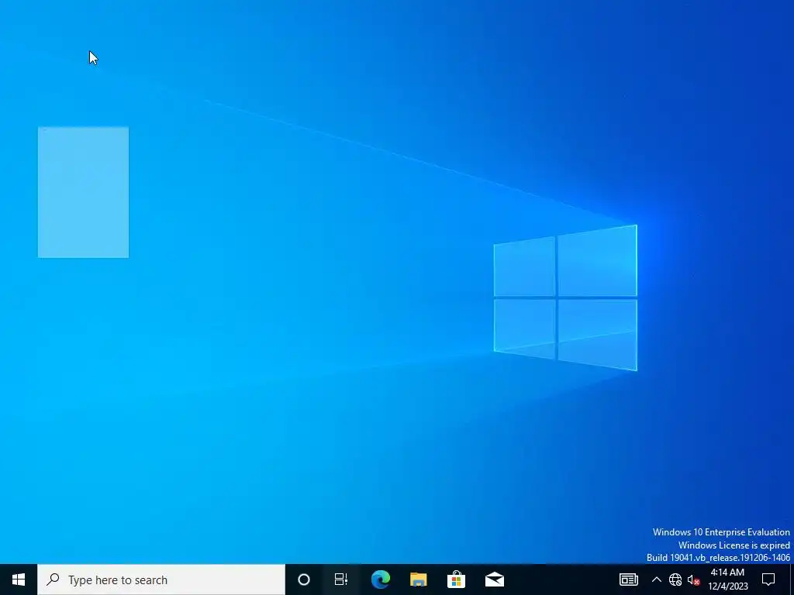Open Task View on the taskbar
The width and height of the screenshot is (794, 595).
point(341,580)
